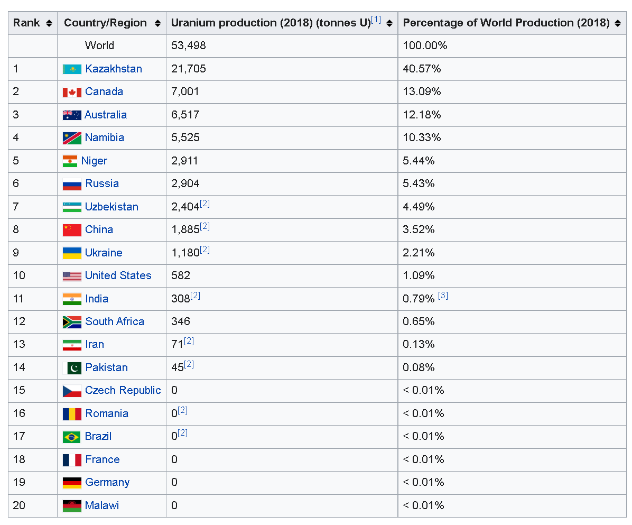Sort by Percentage of World Production arrows
The width and height of the screenshot is (632, 525).
pyautogui.click(x=618, y=23)
